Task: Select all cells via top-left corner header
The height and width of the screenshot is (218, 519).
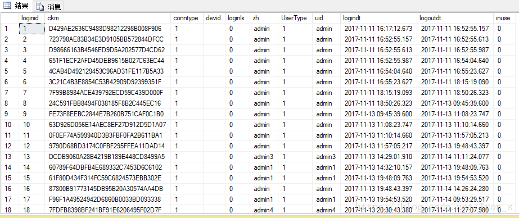Action: tap(10, 18)
